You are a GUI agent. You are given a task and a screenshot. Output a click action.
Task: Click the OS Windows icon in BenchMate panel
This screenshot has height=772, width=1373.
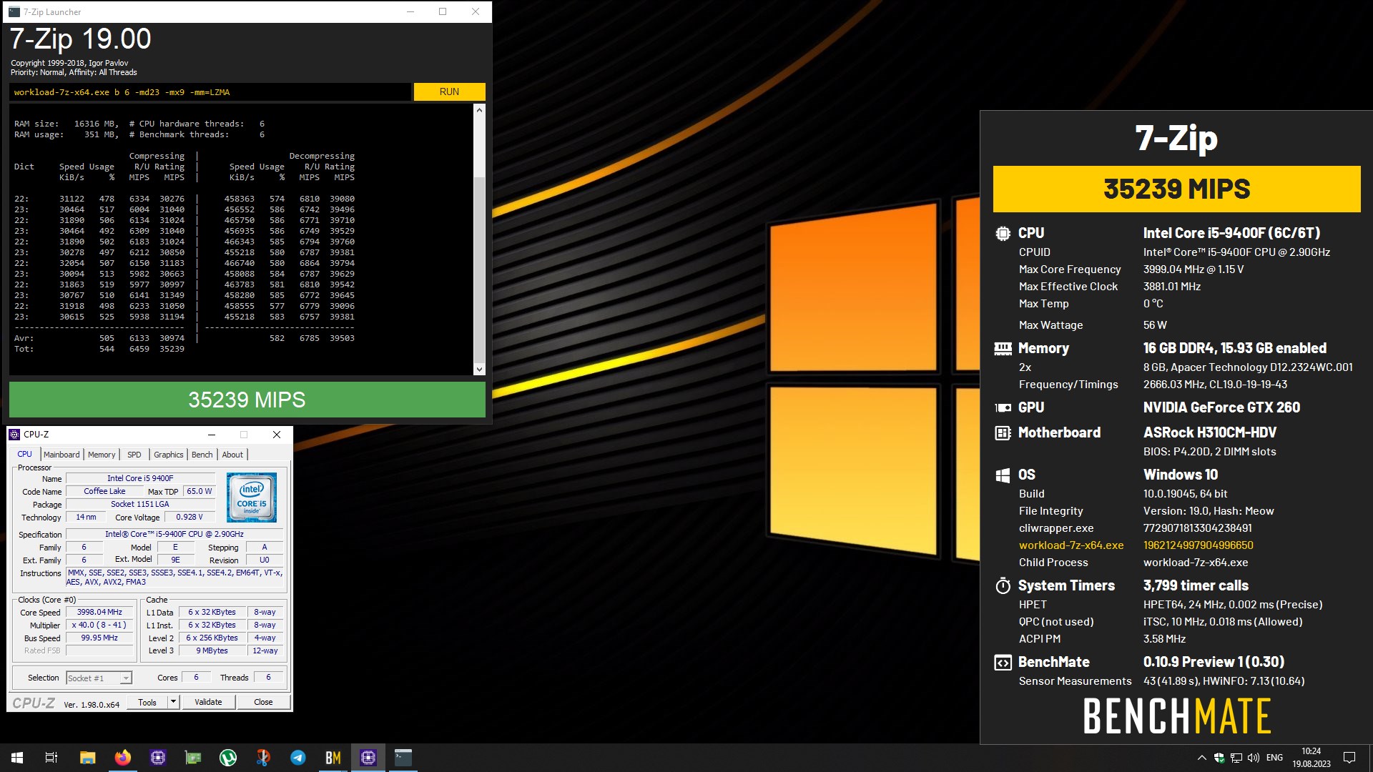[x=1003, y=475]
